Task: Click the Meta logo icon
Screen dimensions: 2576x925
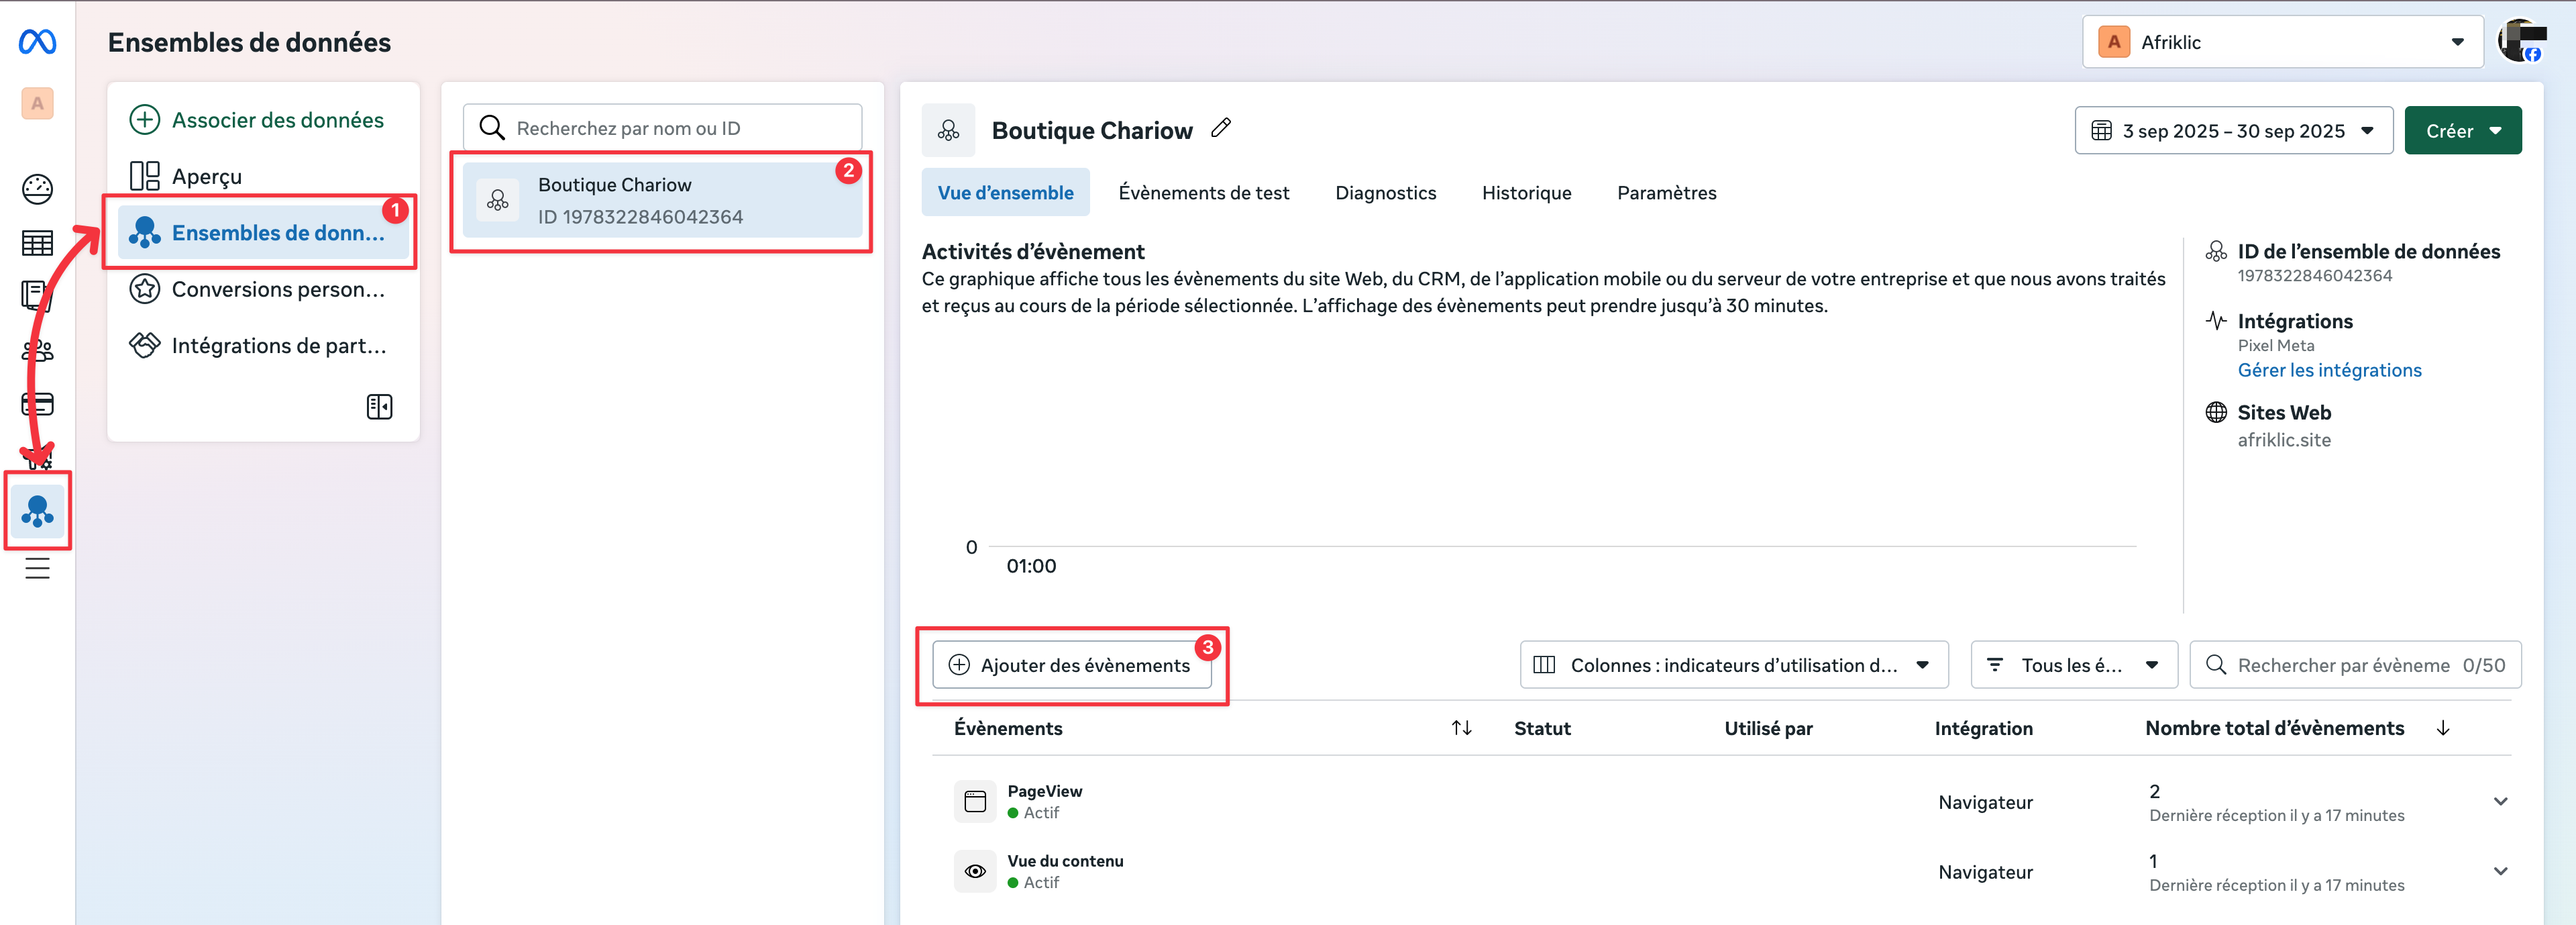Action: [37, 42]
